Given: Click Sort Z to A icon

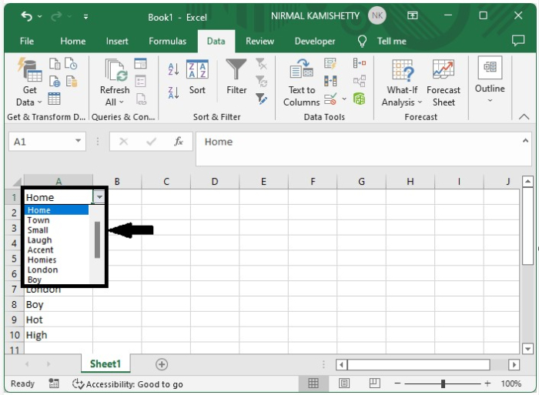Looking at the screenshot, I should click(173, 92).
